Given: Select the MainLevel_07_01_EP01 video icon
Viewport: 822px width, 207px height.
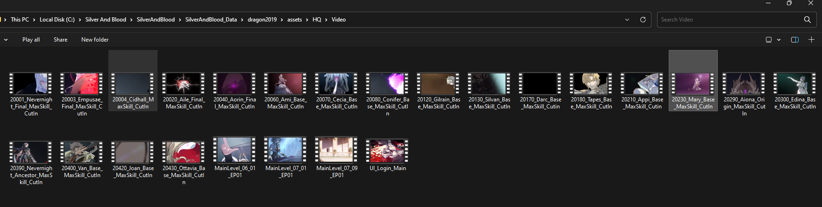Looking at the screenshot, I should coord(286,150).
